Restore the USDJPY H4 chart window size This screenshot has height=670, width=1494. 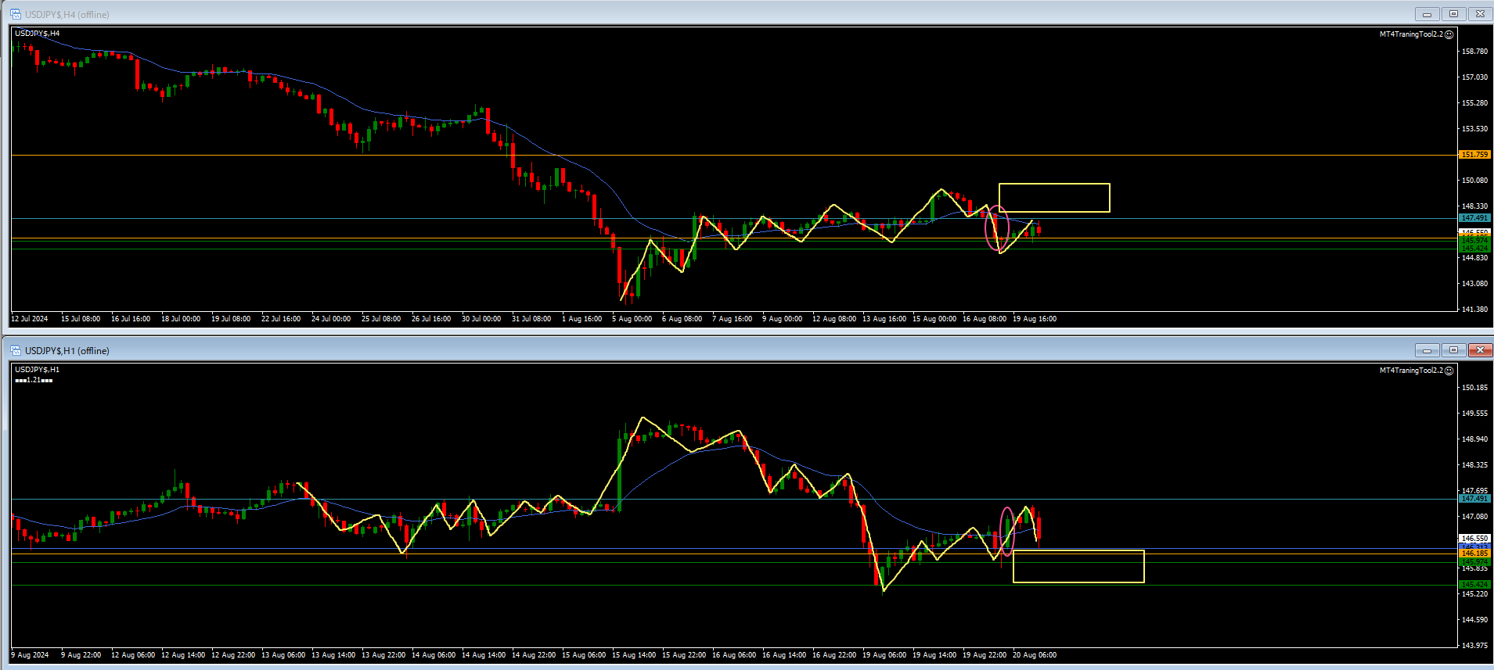[1453, 14]
